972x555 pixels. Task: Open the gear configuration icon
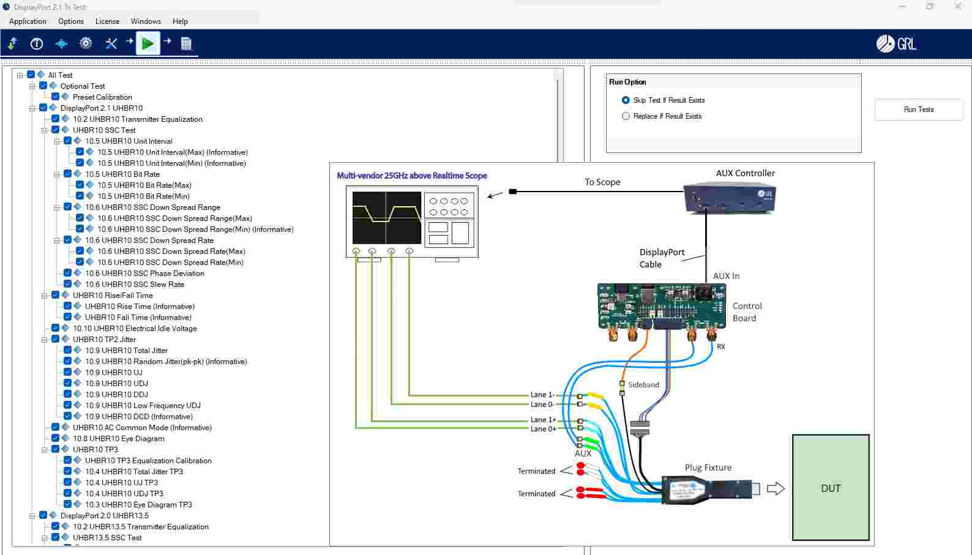[x=86, y=43]
